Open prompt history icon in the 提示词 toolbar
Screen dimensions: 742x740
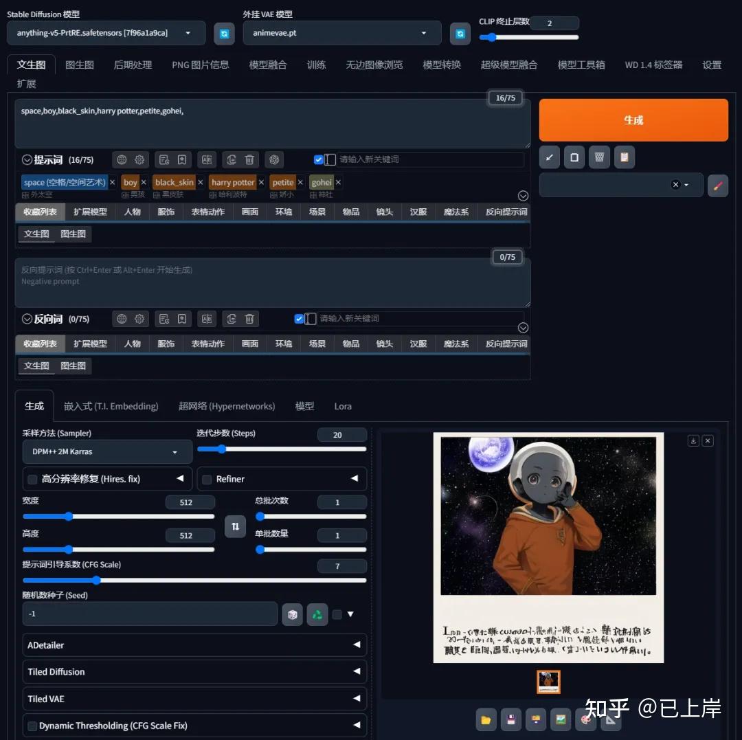[164, 160]
